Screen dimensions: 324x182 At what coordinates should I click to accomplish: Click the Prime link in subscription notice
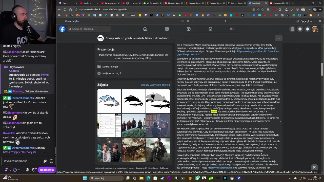(45, 75)
